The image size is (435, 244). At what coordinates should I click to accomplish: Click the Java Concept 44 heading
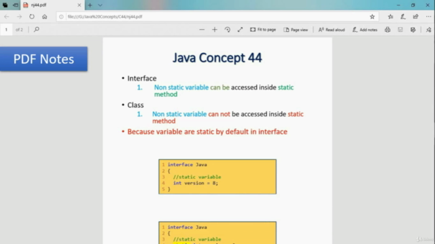(x=217, y=58)
